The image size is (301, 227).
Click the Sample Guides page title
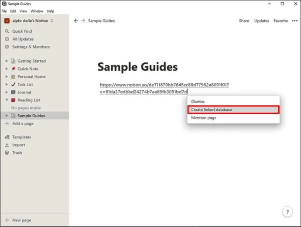tap(138, 67)
